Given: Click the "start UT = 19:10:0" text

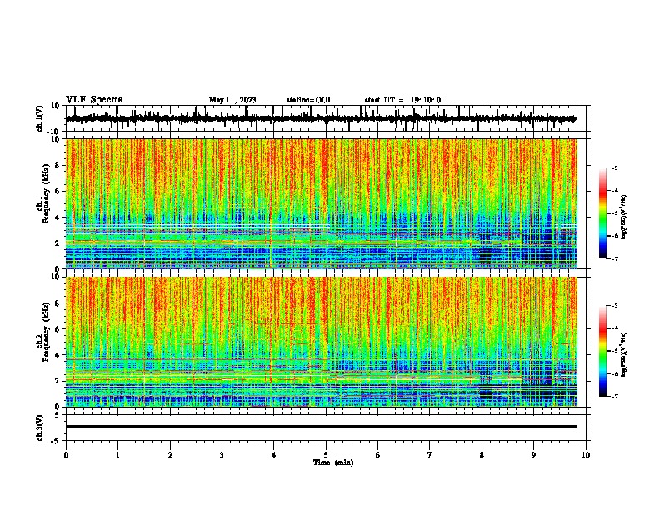Looking at the screenshot, I should 402,100.
